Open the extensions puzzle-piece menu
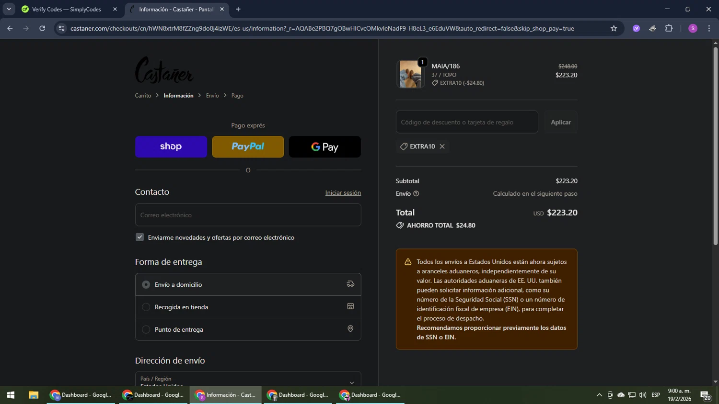 (x=669, y=28)
